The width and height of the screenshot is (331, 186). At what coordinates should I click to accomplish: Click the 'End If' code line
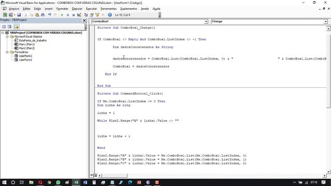click(x=111, y=74)
